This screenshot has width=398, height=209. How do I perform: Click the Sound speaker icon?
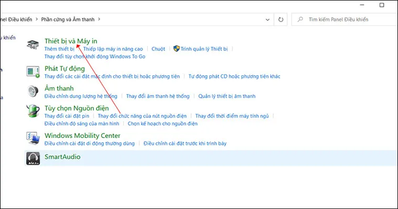tap(32, 91)
